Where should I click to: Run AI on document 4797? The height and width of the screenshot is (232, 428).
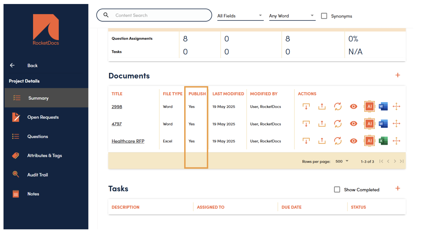pos(369,124)
